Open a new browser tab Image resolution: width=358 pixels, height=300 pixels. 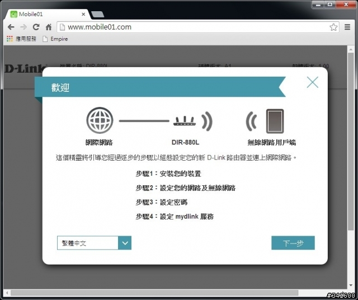click(97, 15)
